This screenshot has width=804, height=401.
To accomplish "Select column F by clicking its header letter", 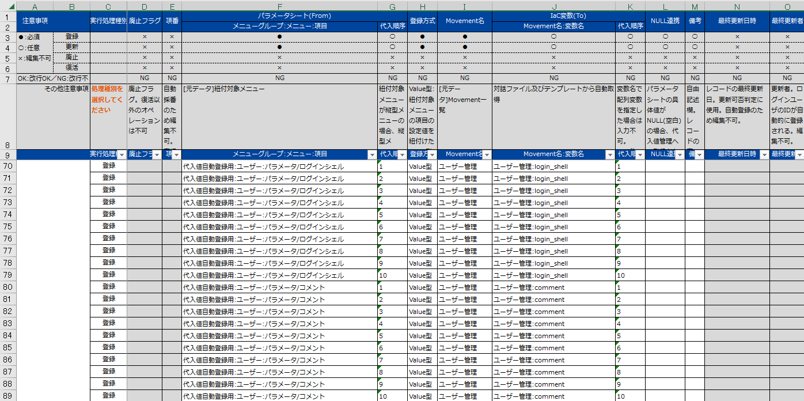I will [279, 6].
